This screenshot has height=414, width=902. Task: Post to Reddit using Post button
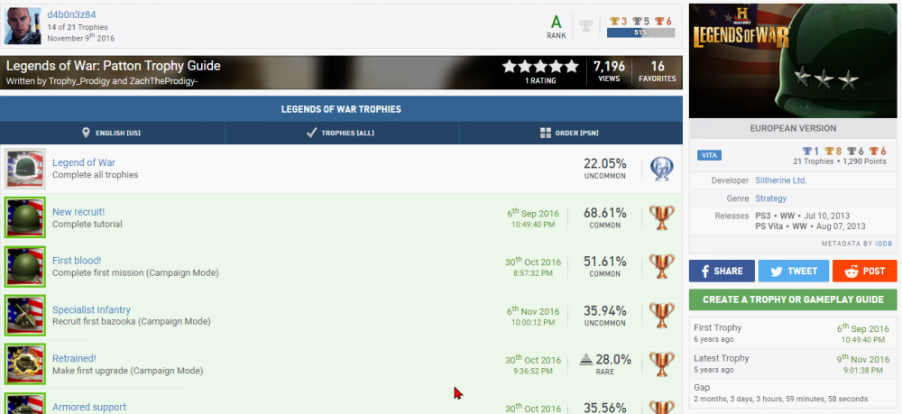(864, 271)
